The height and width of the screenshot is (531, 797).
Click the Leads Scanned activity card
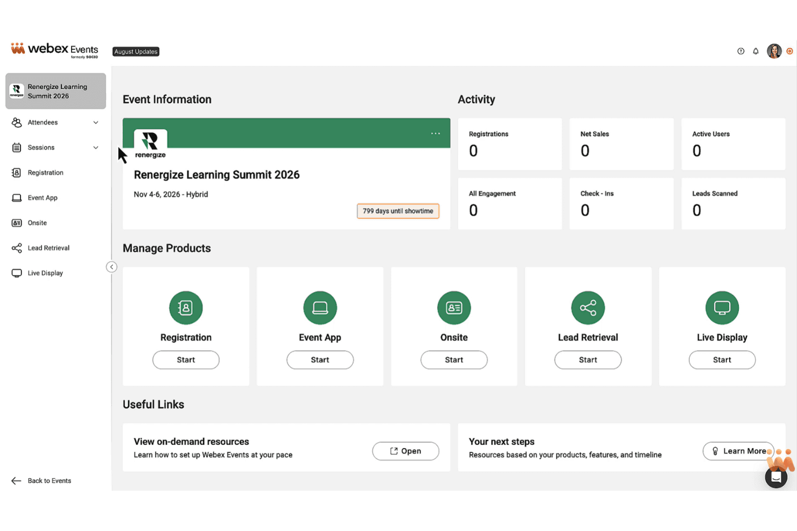tap(733, 204)
